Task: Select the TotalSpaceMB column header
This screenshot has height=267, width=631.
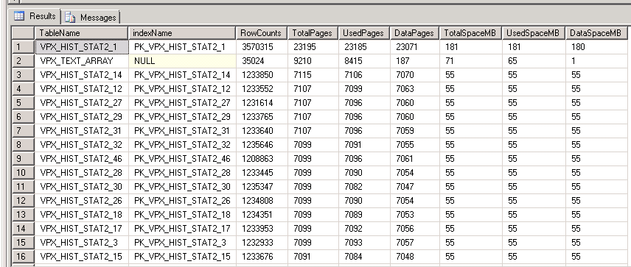Action: 470,33
